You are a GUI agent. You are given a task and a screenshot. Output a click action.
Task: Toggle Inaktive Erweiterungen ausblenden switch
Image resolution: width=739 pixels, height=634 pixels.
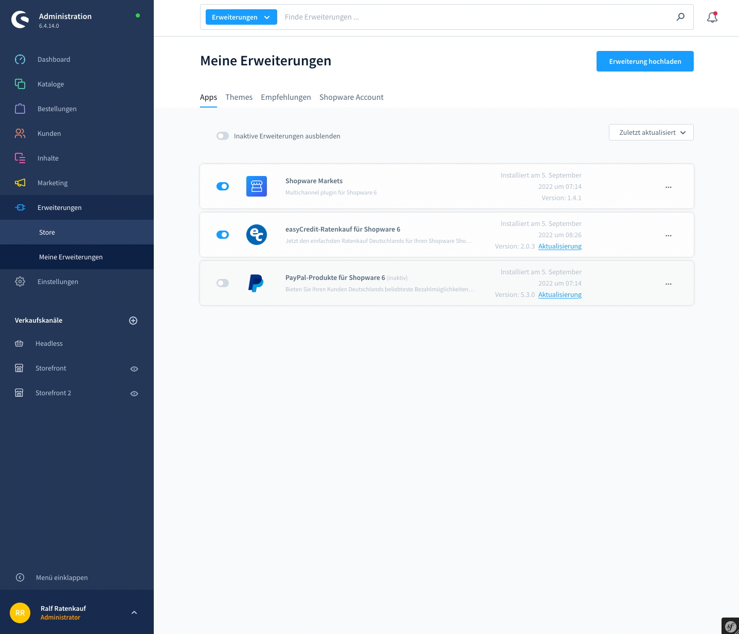click(223, 136)
